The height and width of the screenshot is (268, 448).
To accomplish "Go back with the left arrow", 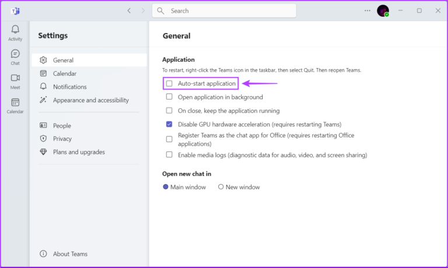I will (129, 11).
